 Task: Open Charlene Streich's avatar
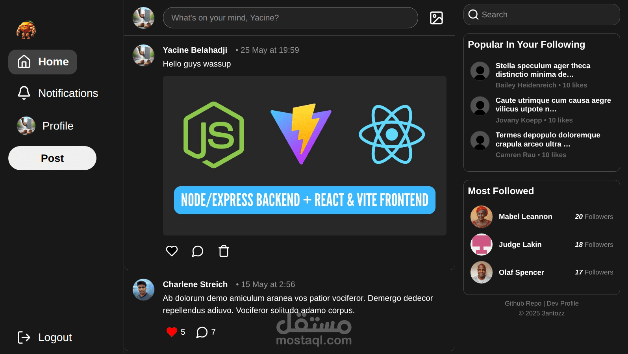pyautogui.click(x=143, y=289)
